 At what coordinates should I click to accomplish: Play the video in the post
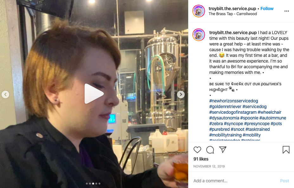pyautogui.click(x=94, y=94)
